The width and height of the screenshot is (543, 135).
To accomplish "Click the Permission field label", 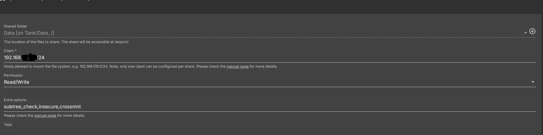I will click(13, 75).
